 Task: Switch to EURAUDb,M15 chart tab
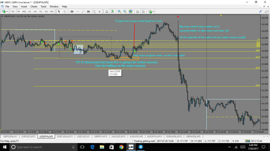[174, 136]
